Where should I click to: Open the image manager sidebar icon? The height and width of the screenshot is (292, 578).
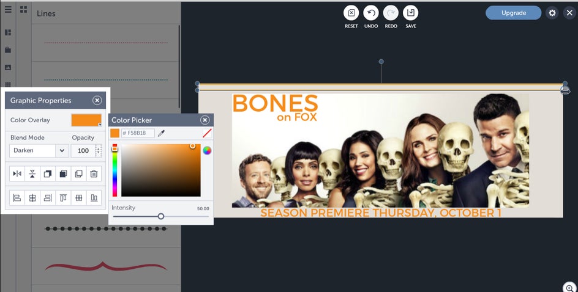[x=8, y=67]
